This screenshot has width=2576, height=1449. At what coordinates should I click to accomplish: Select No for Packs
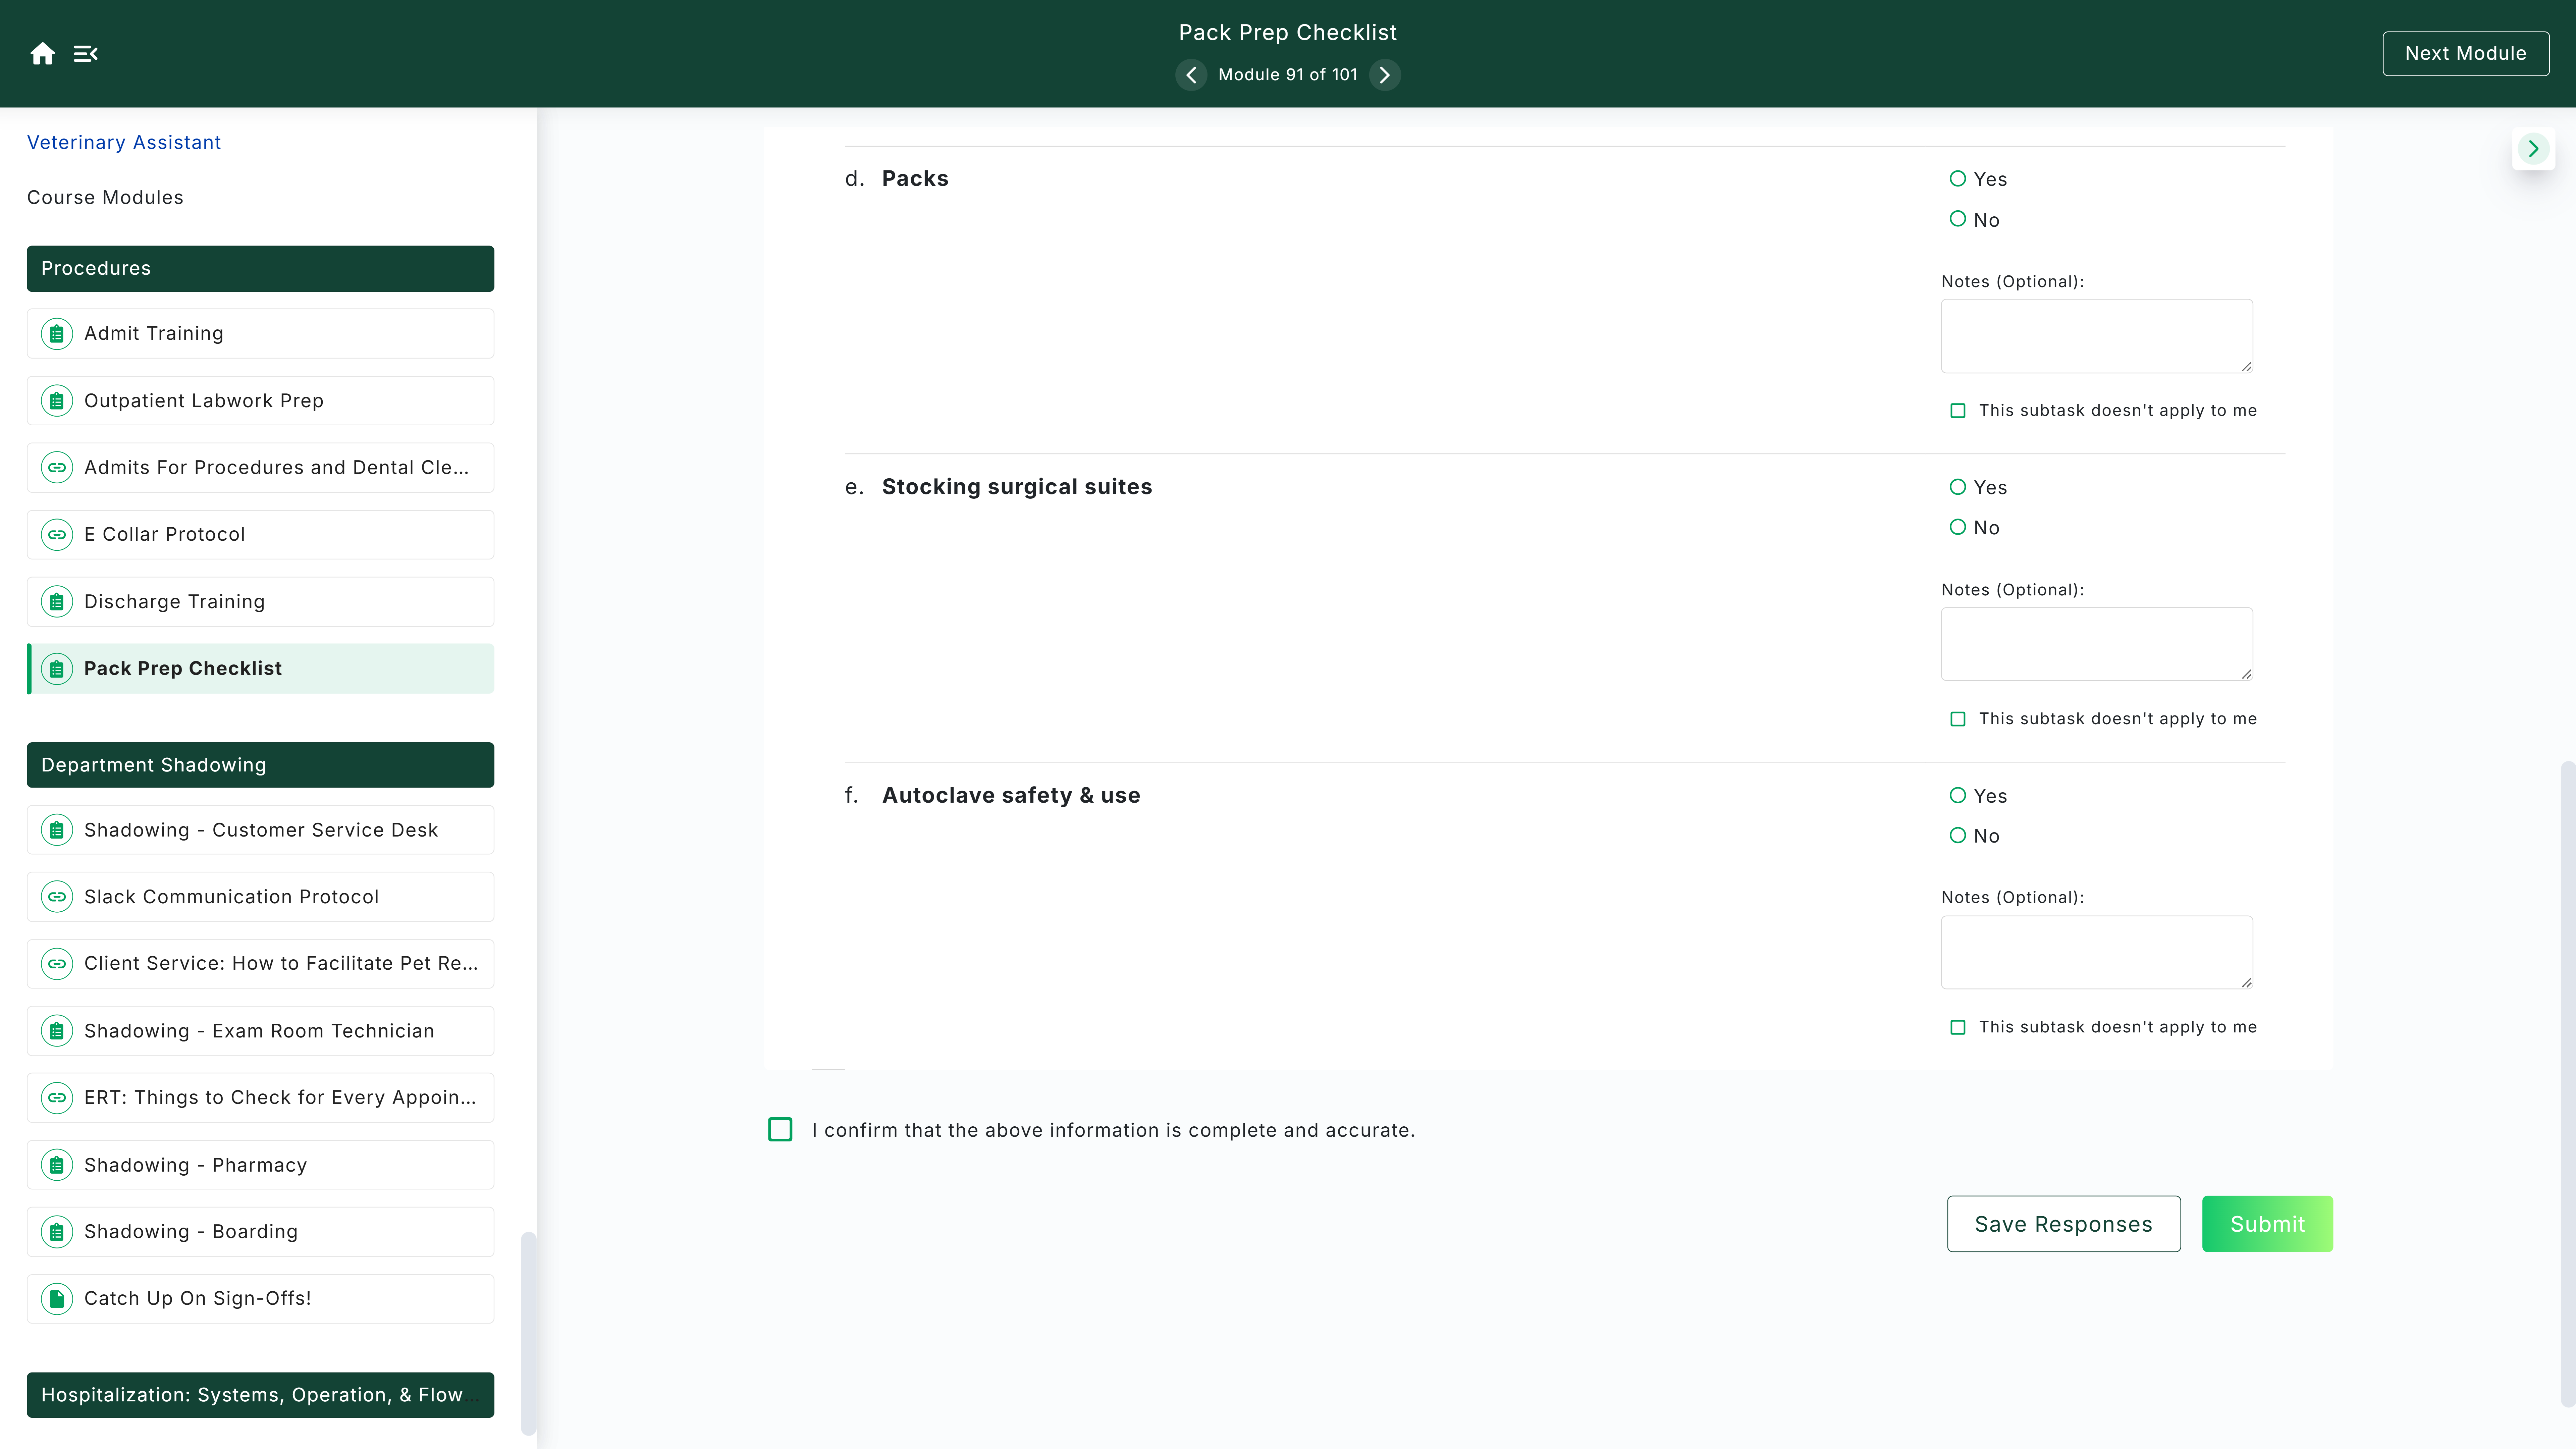pos(1958,219)
